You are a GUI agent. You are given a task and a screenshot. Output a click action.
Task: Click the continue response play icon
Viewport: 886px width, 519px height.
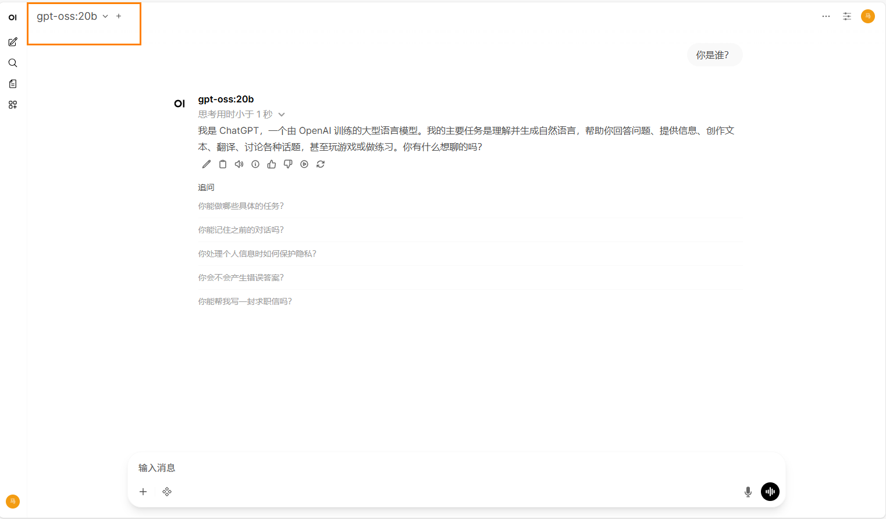click(x=304, y=164)
